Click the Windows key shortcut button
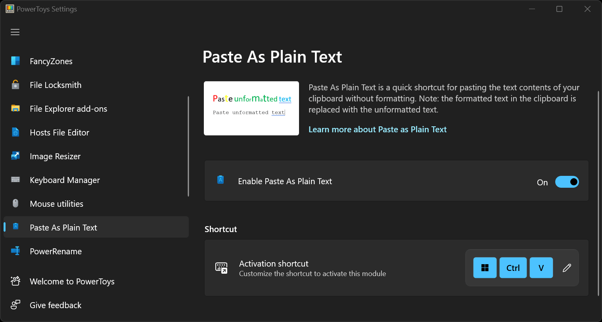The image size is (602, 322). tap(485, 268)
